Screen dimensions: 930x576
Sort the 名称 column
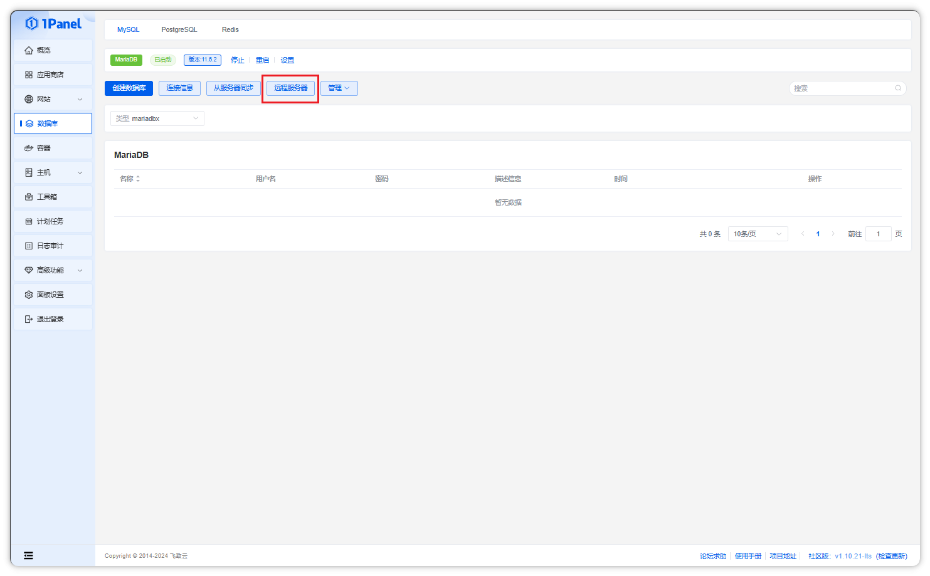click(x=138, y=179)
